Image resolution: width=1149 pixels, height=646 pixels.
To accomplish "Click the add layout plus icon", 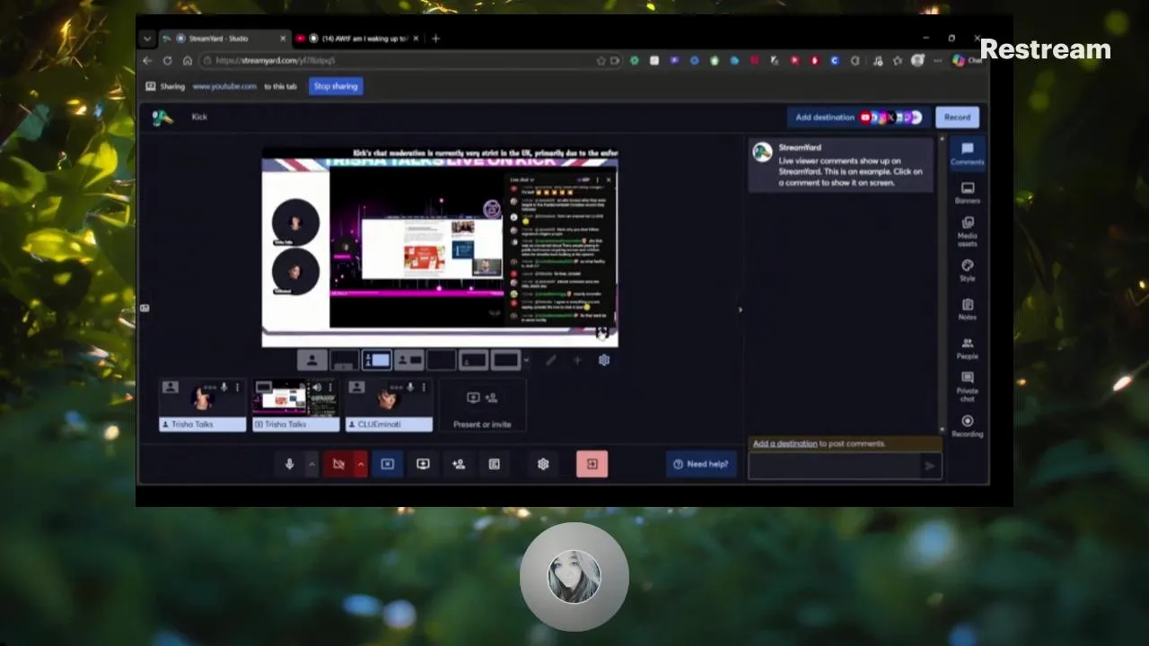I will [x=577, y=360].
